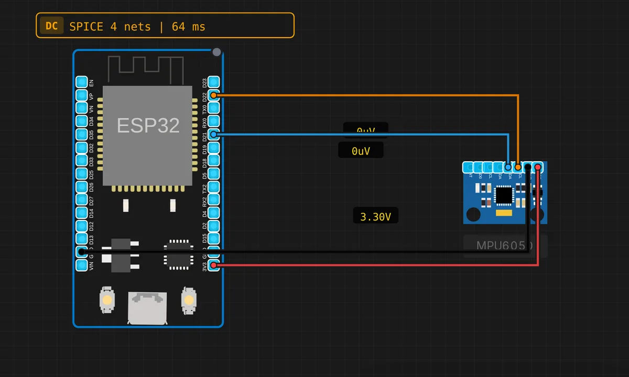Select the D5 pin on the ESP32
Image resolution: width=629 pixels, height=377 pixels.
214,174
